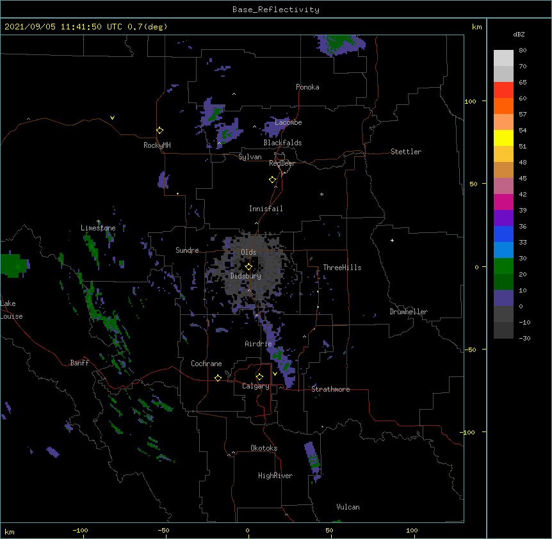Click the Blackfalds town label

282,143
